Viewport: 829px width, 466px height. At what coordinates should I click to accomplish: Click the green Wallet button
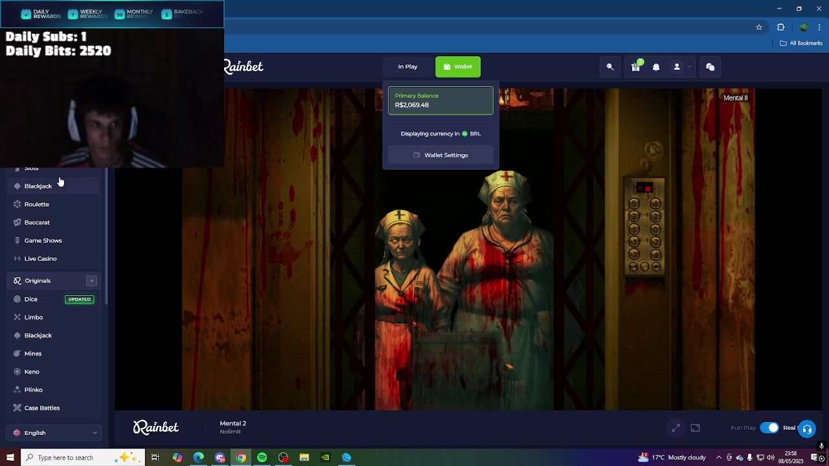(458, 67)
